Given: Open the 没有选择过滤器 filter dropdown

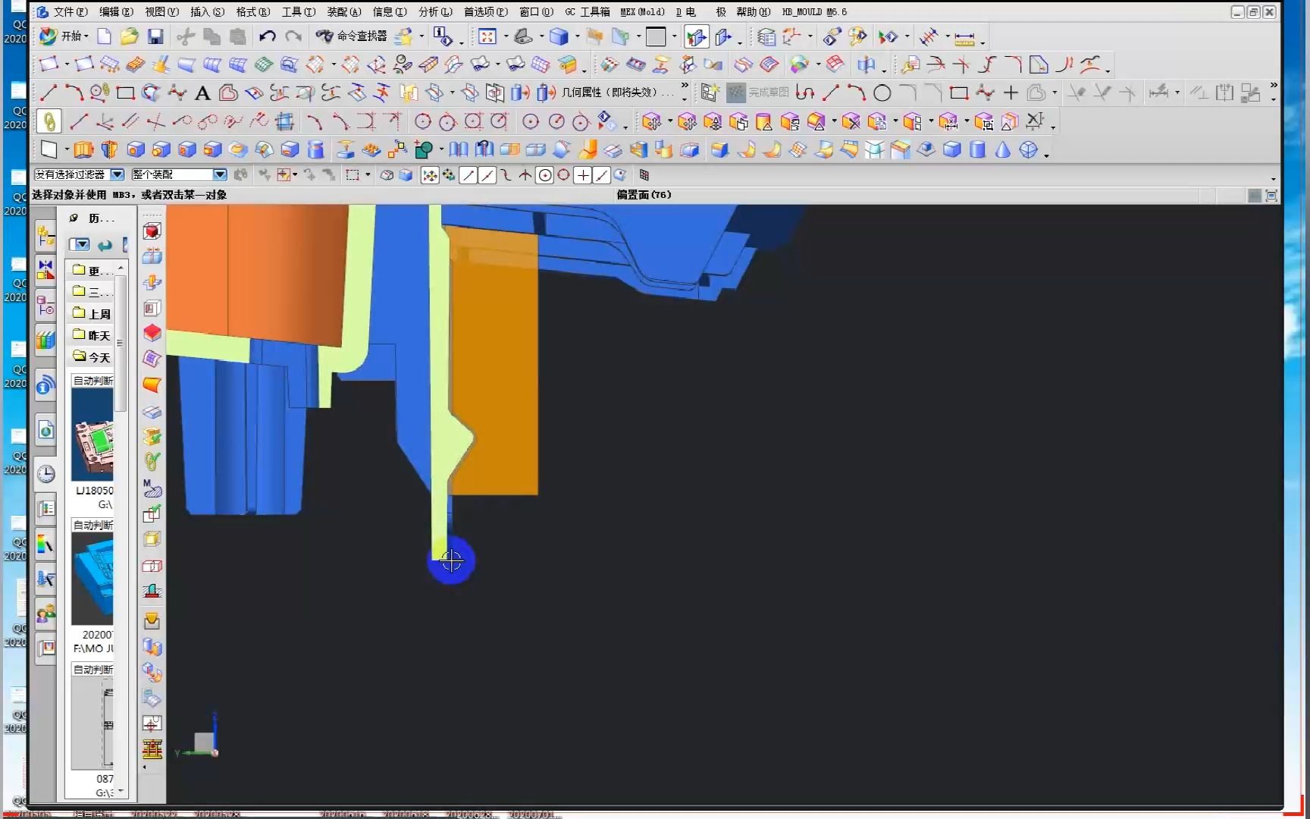Looking at the screenshot, I should tap(118, 174).
